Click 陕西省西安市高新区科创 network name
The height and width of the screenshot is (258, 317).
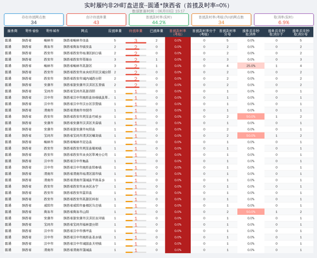click(x=81, y=199)
